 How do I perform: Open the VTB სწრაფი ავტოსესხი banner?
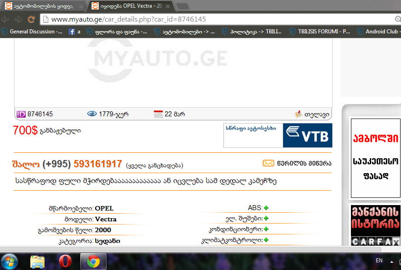(278, 135)
